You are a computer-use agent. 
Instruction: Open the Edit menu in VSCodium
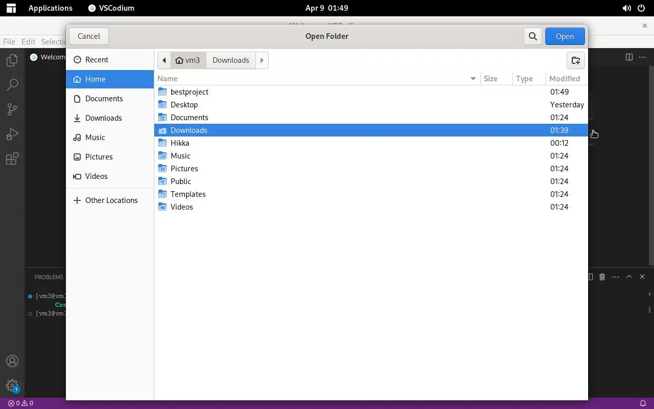(x=28, y=42)
